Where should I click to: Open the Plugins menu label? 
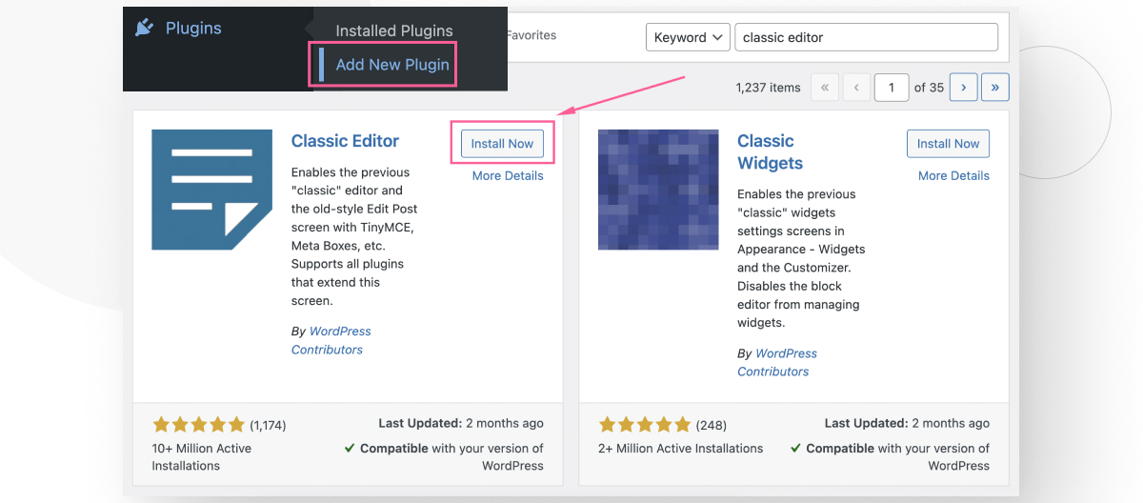[x=193, y=28]
